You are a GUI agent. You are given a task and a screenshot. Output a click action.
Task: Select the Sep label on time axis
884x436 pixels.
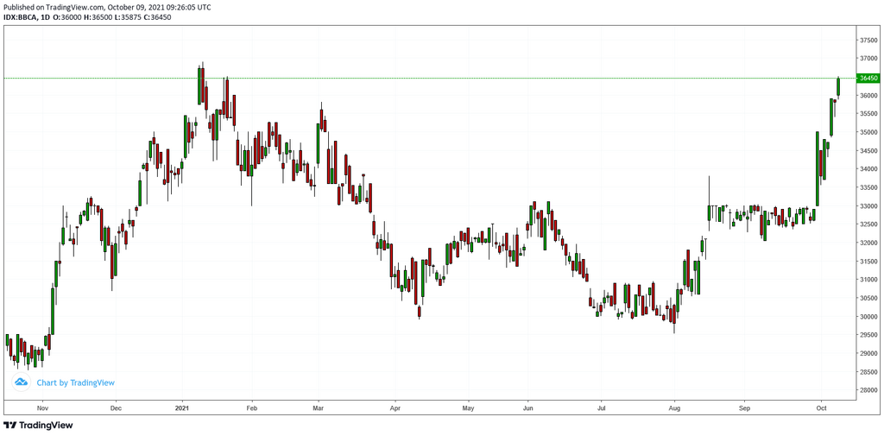(745, 406)
